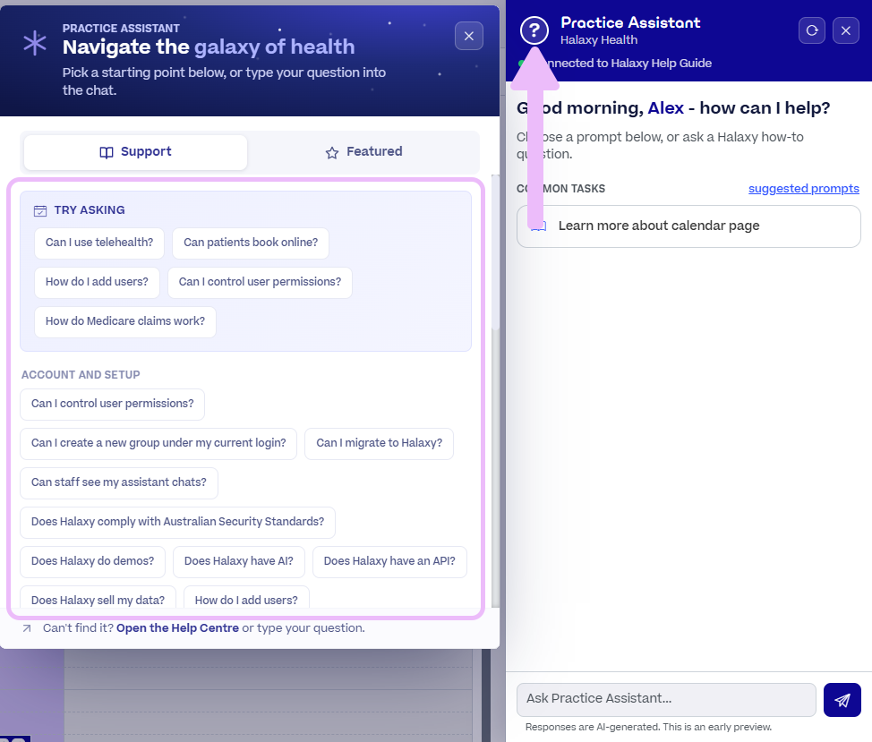Switch to the Featured tab
This screenshot has width=872, height=742.
click(x=363, y=152)
